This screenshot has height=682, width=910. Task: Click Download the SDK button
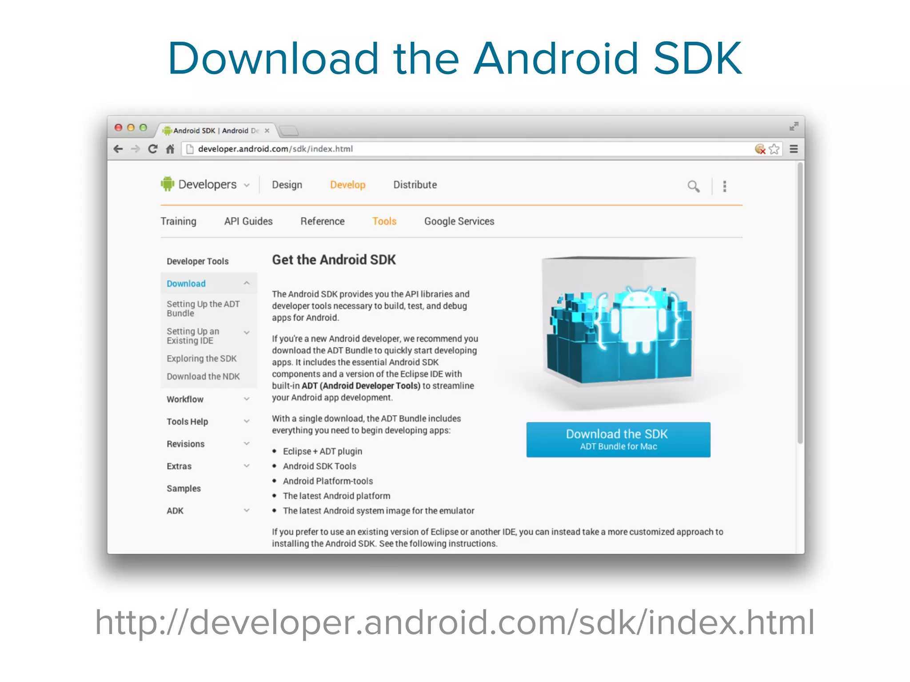618,440
